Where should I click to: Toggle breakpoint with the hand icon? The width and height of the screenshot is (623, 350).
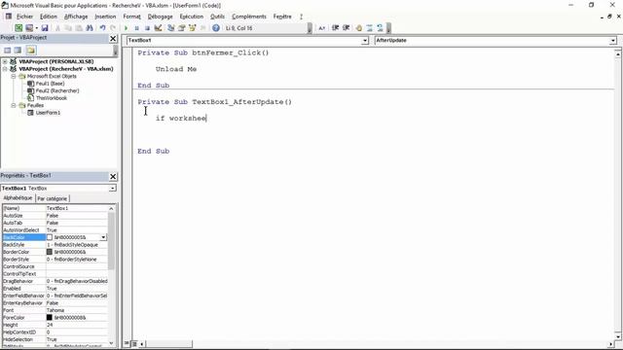pos(359,28)
